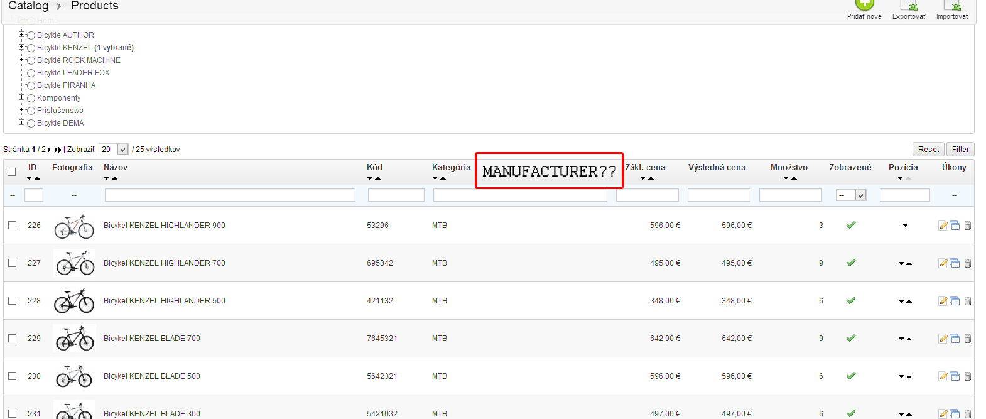Check the row checkbox for ID 227
The image size is (986, 419).
(12, 263)
